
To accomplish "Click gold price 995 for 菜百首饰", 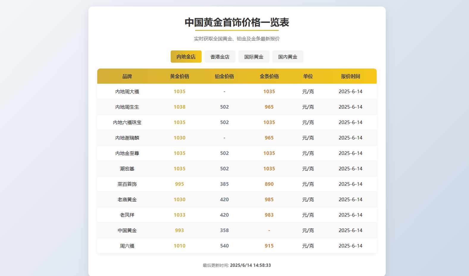I will [180, 184].
